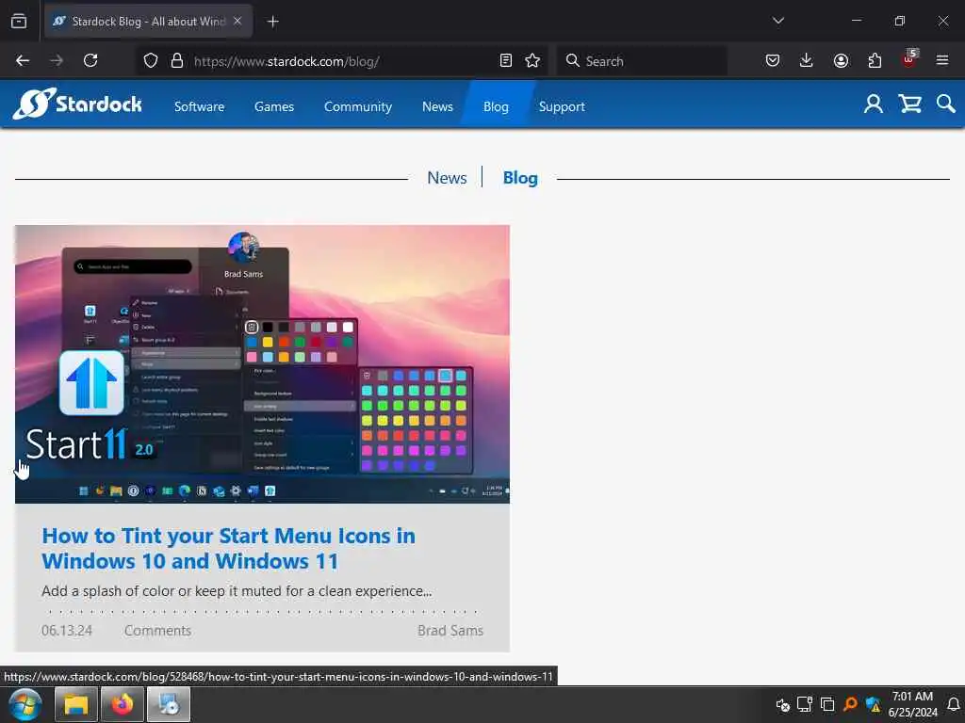Image resolution: width=965 pixels, height=723 pixels.
Task: Click the site search magnifier icon
Action: (x=946, y=104)
